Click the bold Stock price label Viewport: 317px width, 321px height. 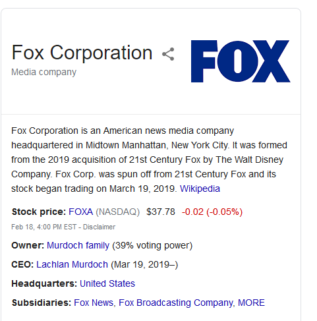point(39,212)
